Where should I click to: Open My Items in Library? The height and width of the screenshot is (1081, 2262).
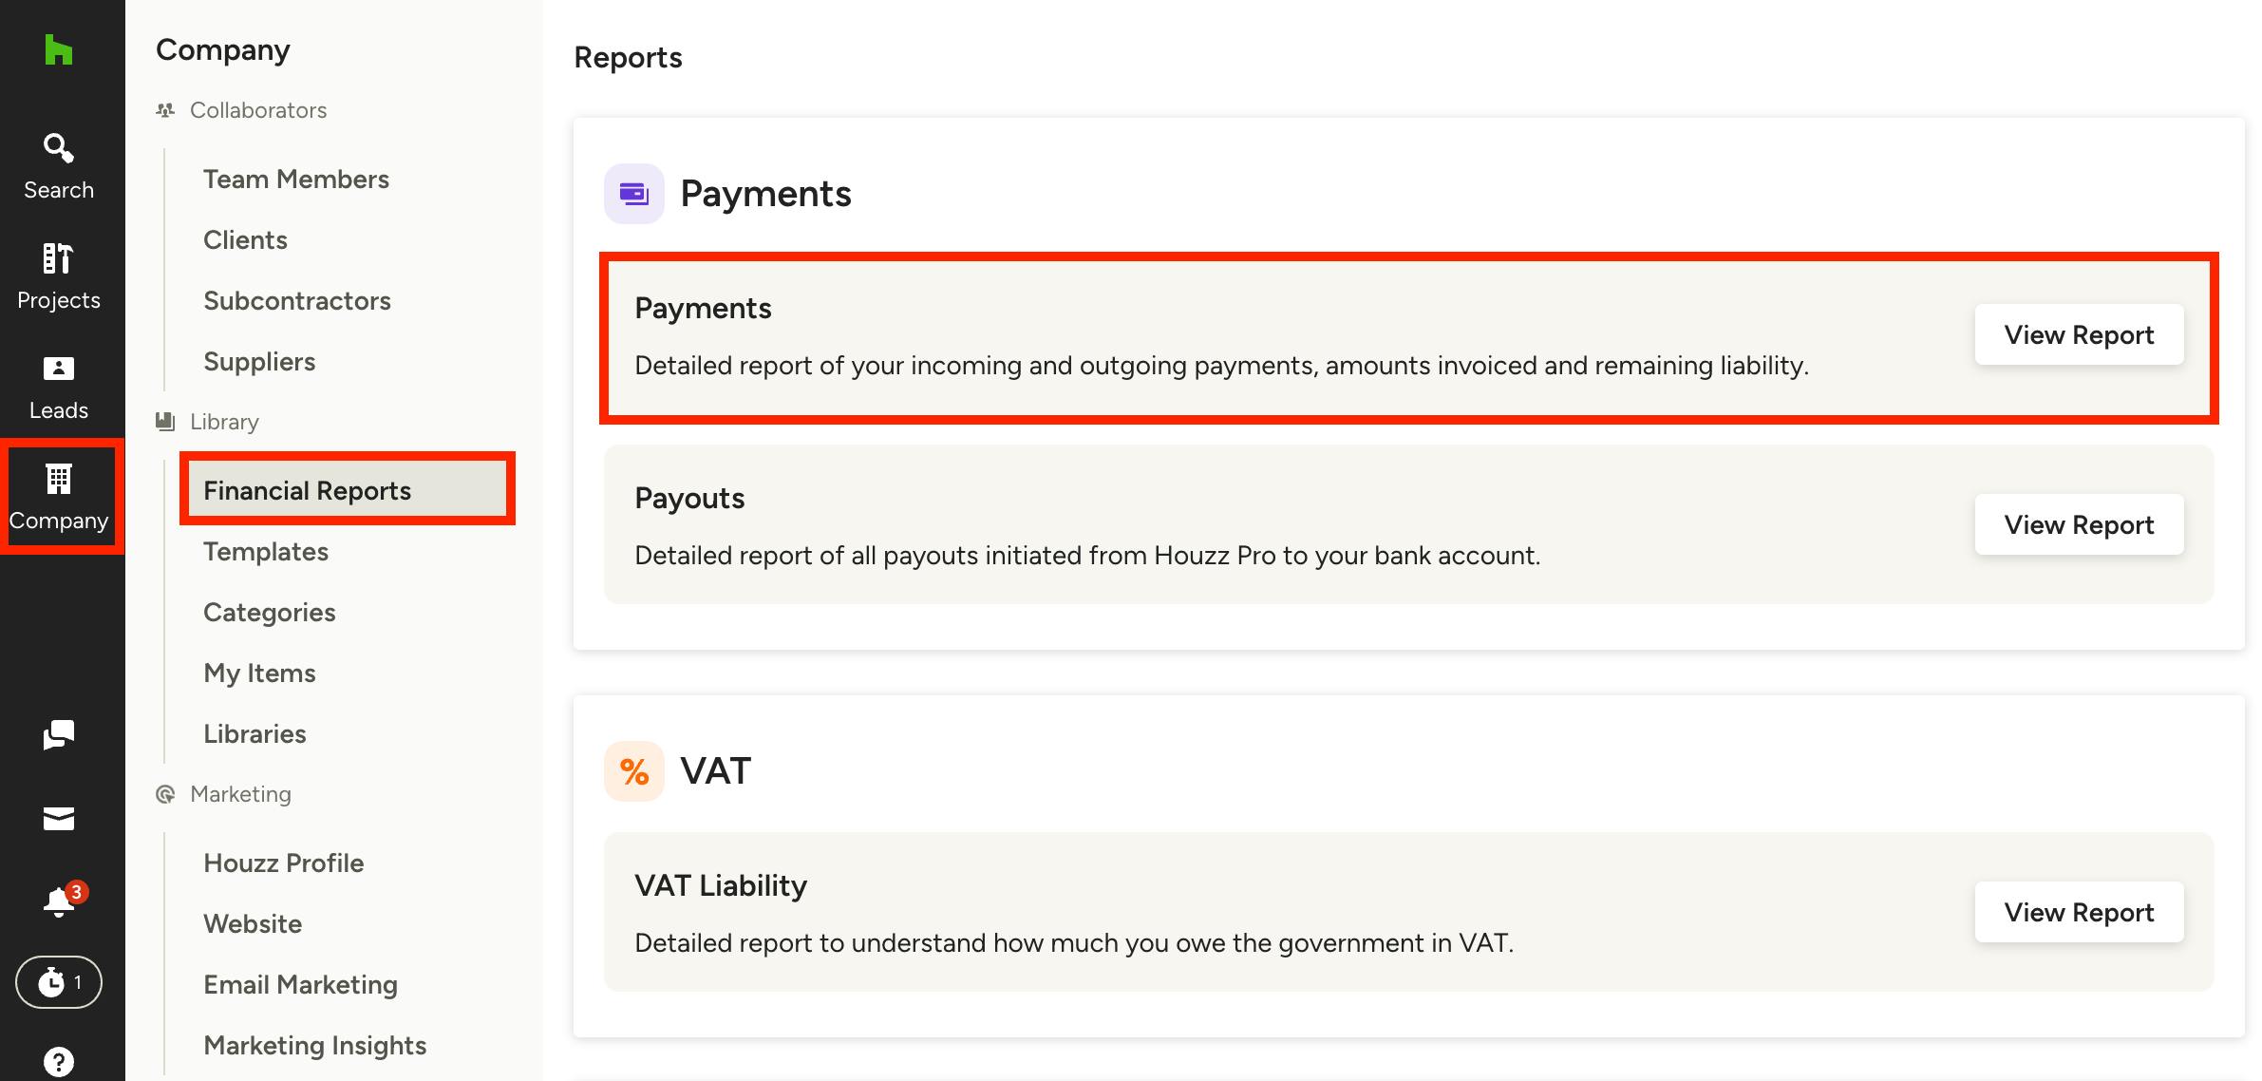[x=259, y=673]
